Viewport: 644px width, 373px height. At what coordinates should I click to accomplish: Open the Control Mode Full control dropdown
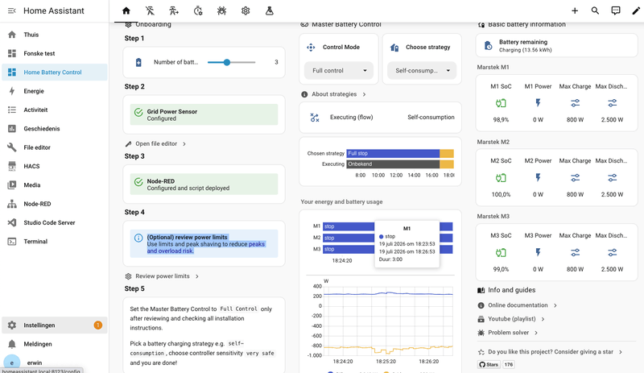[x=339, y=71]
